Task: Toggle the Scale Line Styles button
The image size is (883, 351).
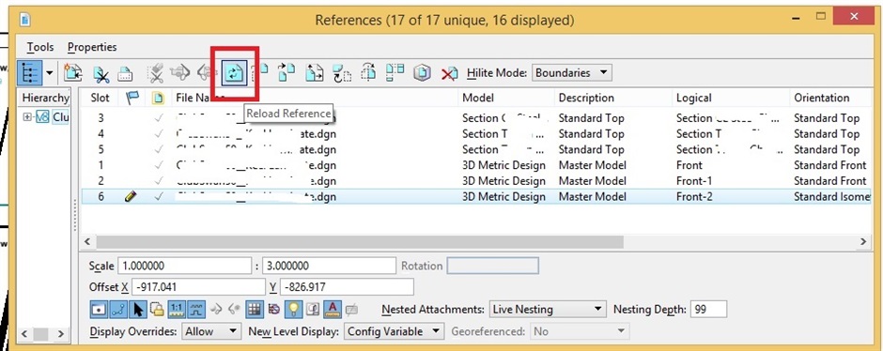Action: (196, 309)
